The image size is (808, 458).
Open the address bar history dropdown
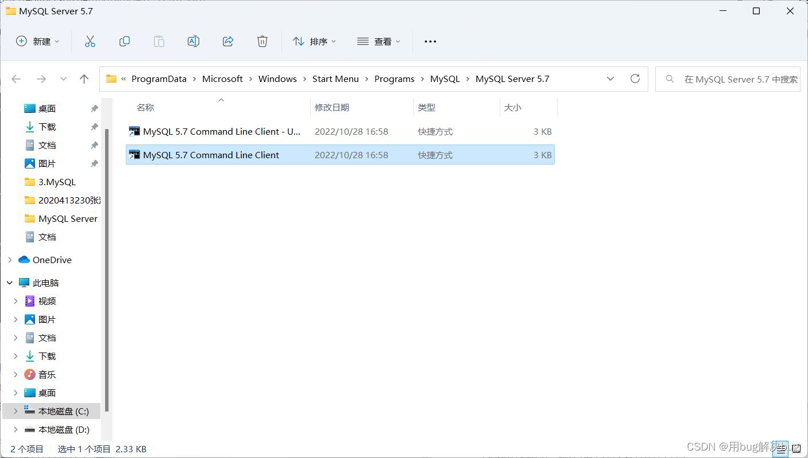pos(610,79)
